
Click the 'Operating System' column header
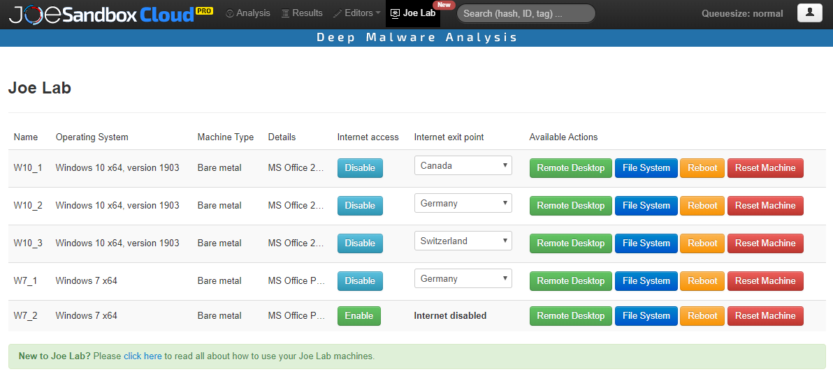(92, 137)
